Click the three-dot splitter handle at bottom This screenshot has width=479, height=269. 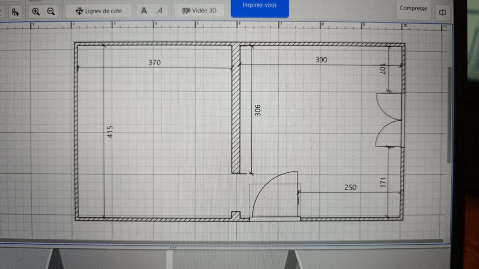pos(173,246)
